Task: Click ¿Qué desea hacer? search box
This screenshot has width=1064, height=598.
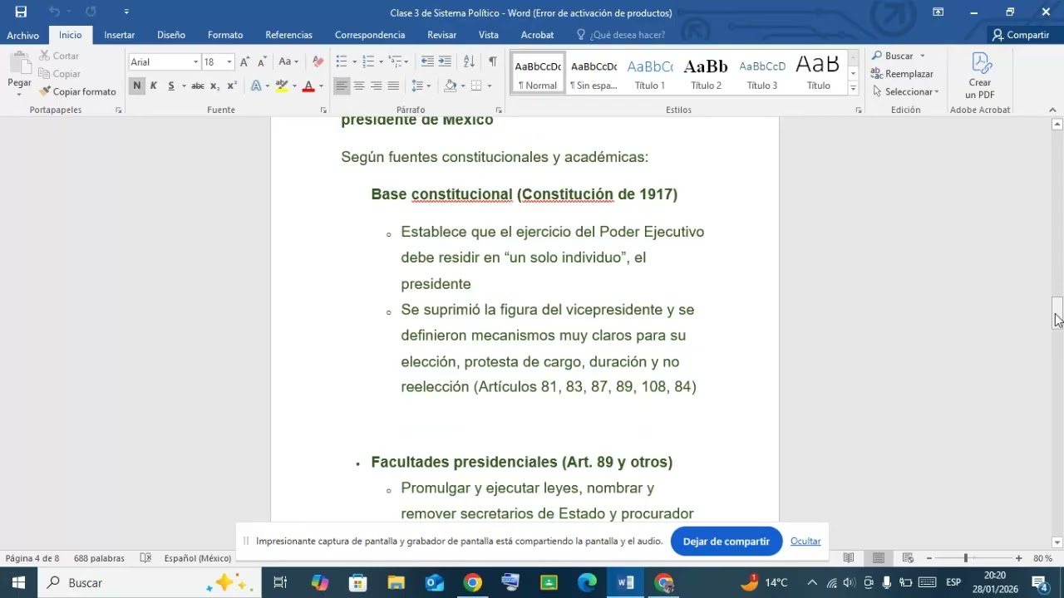Action: point(620,35)
